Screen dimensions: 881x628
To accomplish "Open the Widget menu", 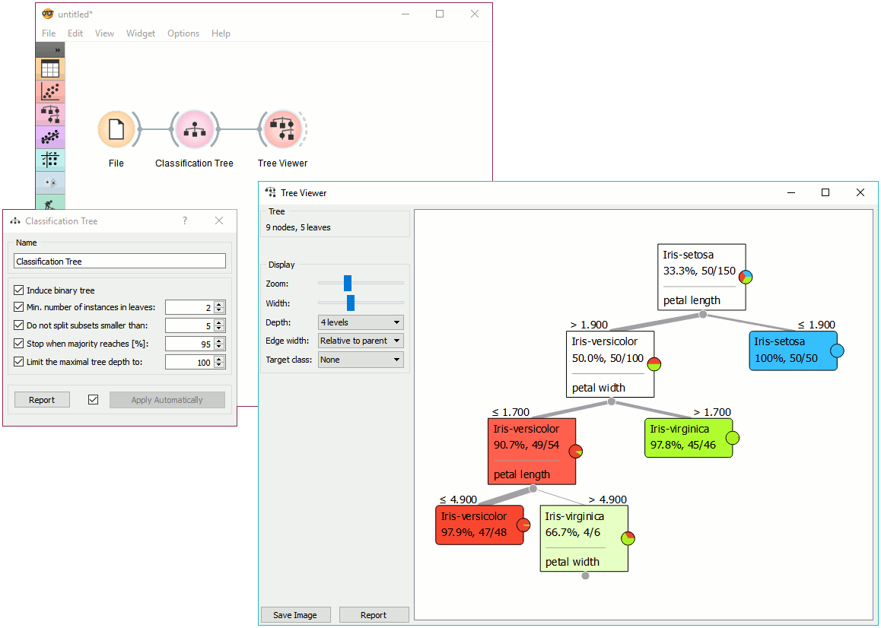I will coord(141,33).
